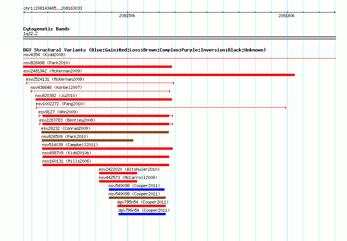The image size is (347, 241).
Task: Click the 208150k ruler marker
Action: click(127, 16)
